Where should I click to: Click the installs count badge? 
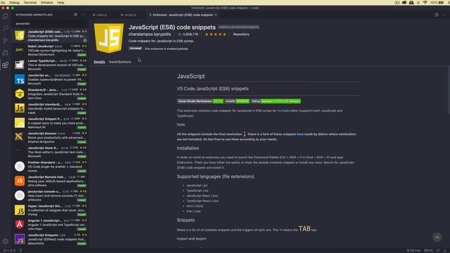(237, 101)
